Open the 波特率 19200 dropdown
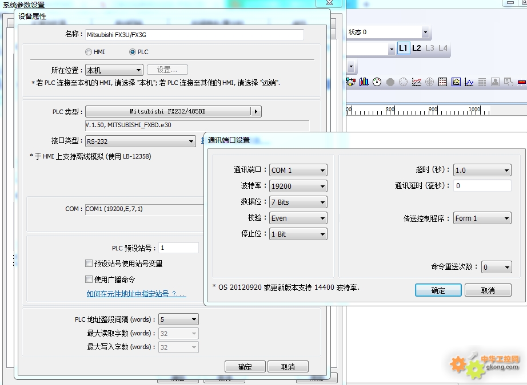The height and width of the screenshot is (385, 527). 298,186
